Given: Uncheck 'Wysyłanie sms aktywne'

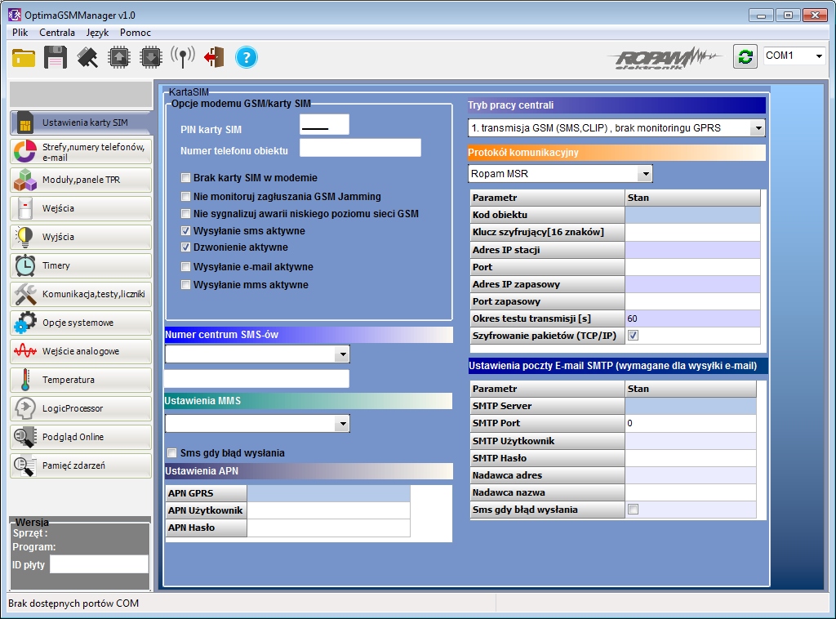Looking at the screenshot, I should pos(186,231).
